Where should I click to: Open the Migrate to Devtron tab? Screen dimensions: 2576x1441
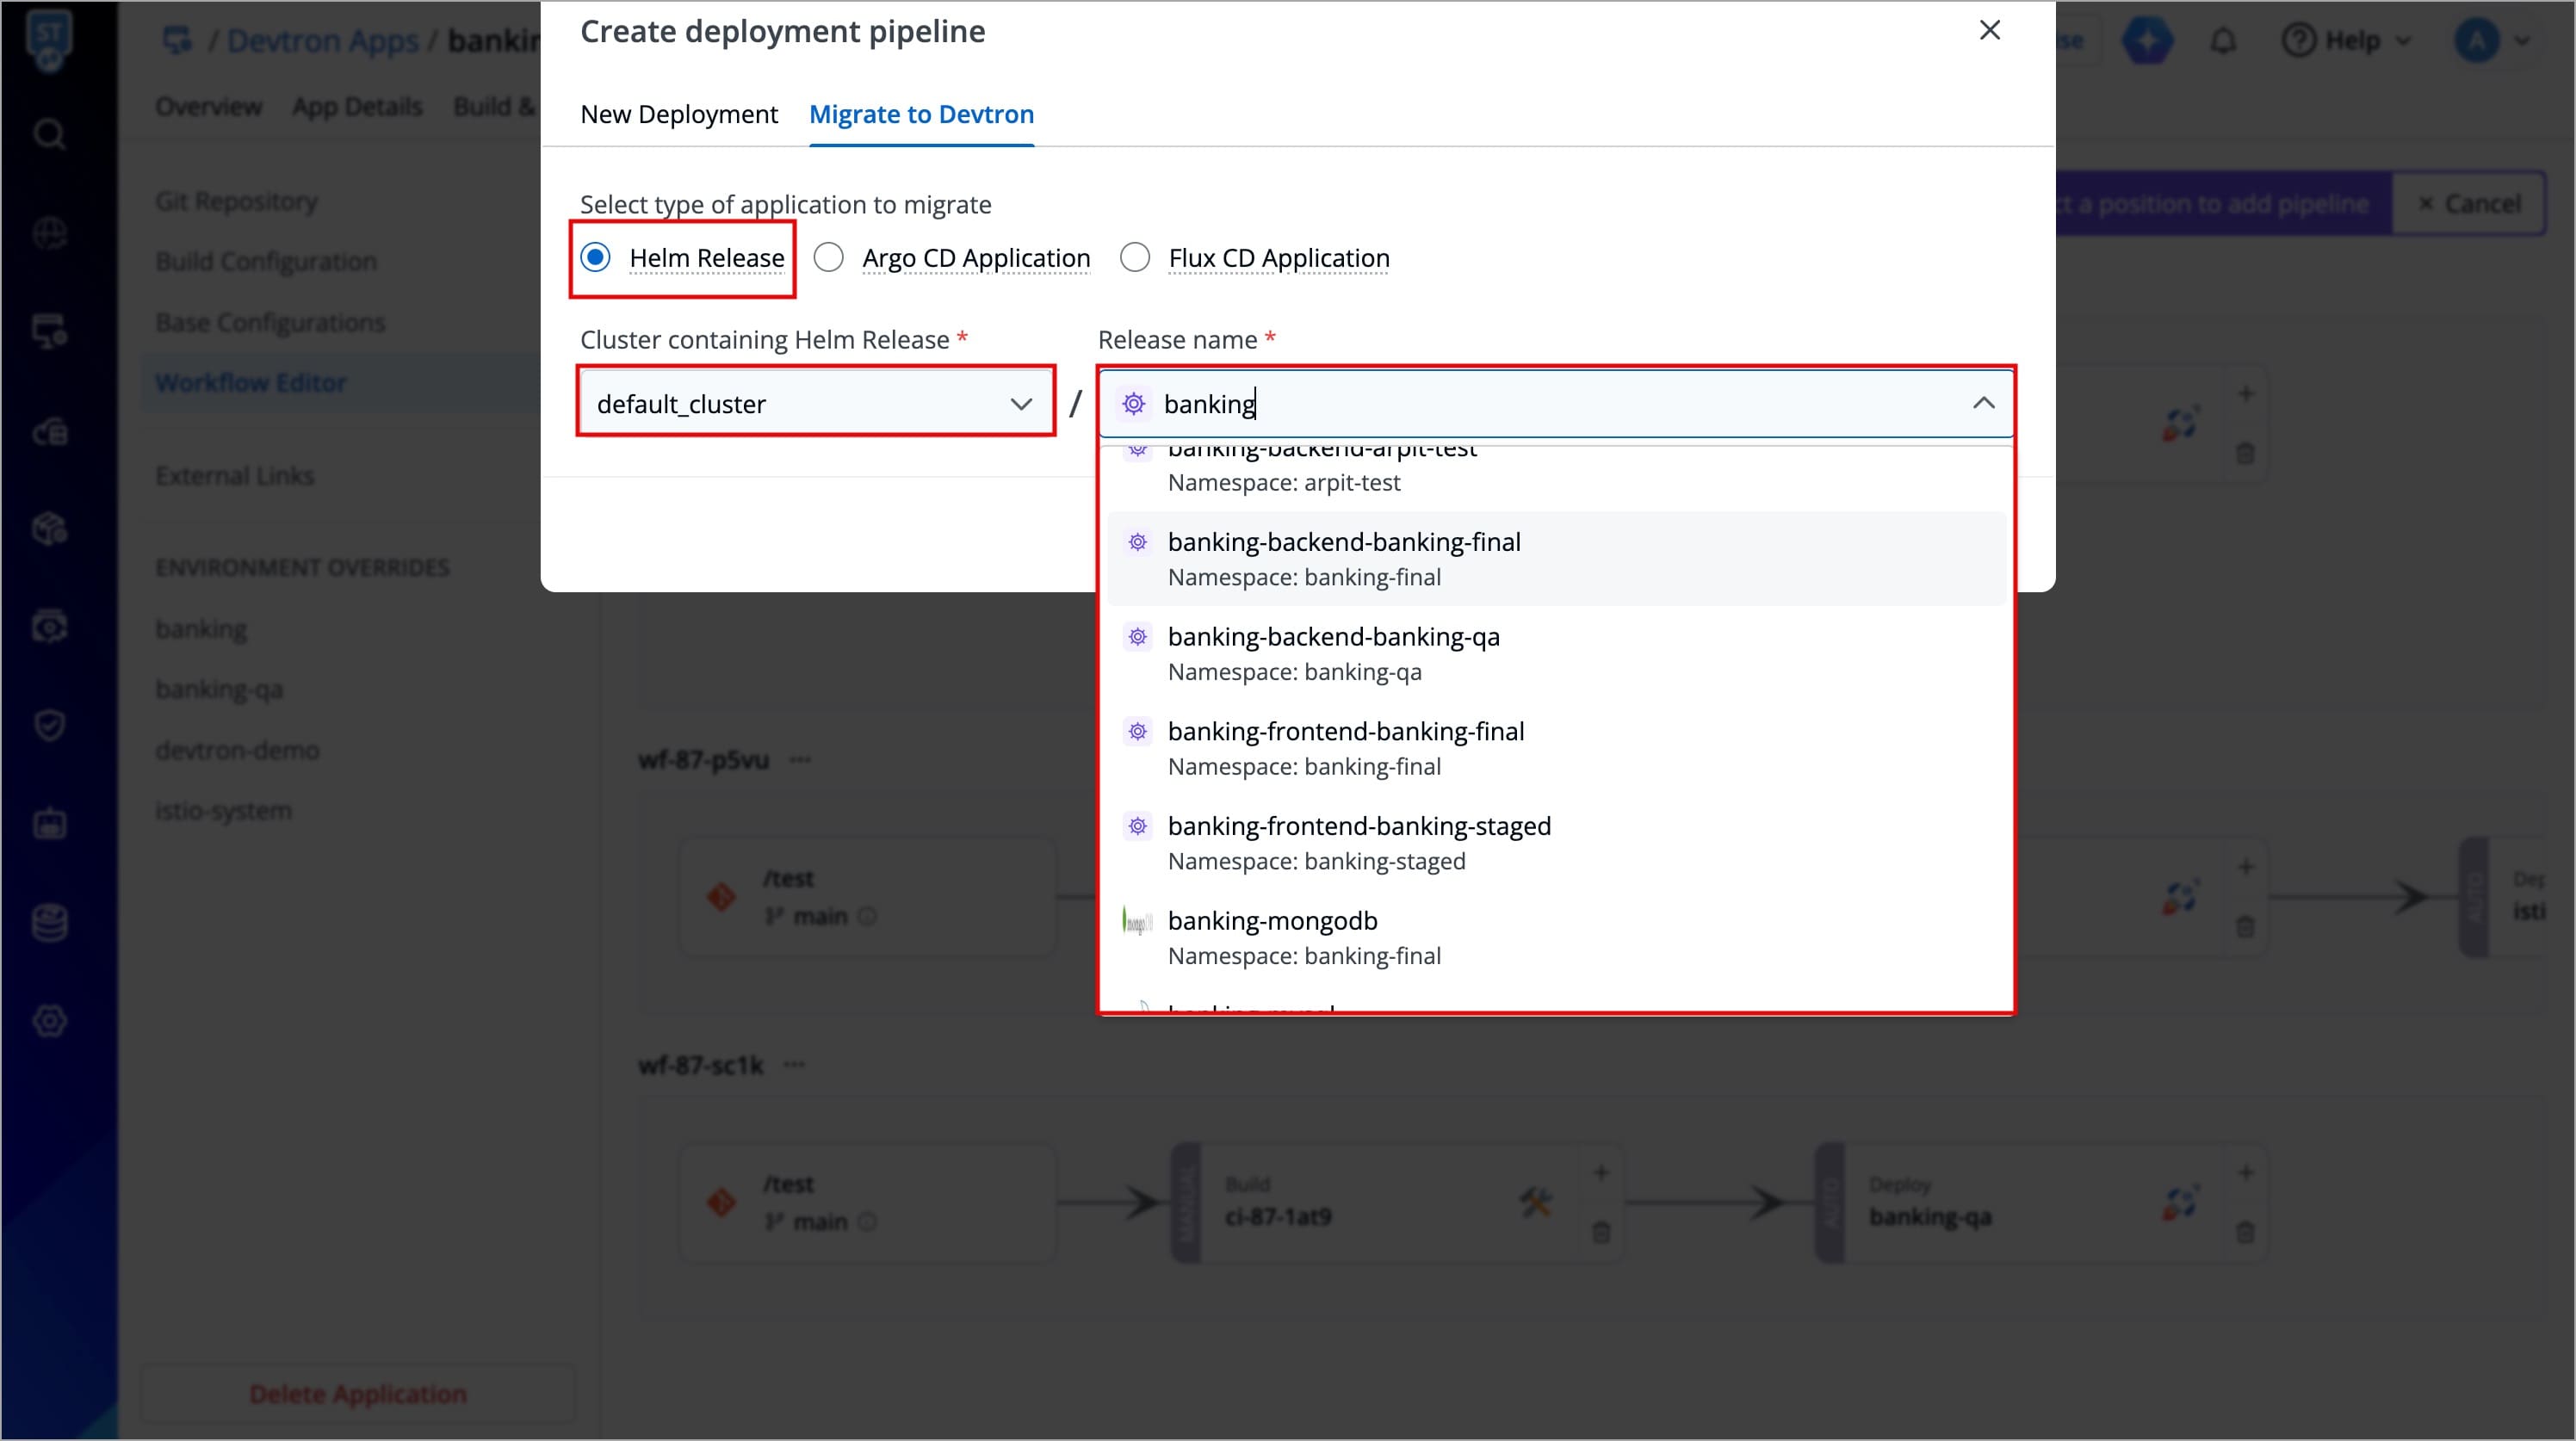[x=921, y=114]
